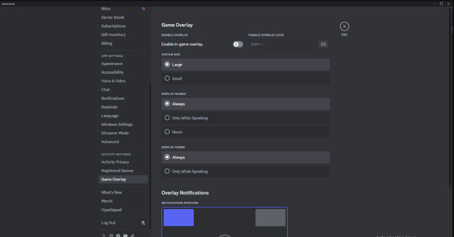Open Discord's YouTube social icon
Viewport: 454px width, 237px height.
126,235
